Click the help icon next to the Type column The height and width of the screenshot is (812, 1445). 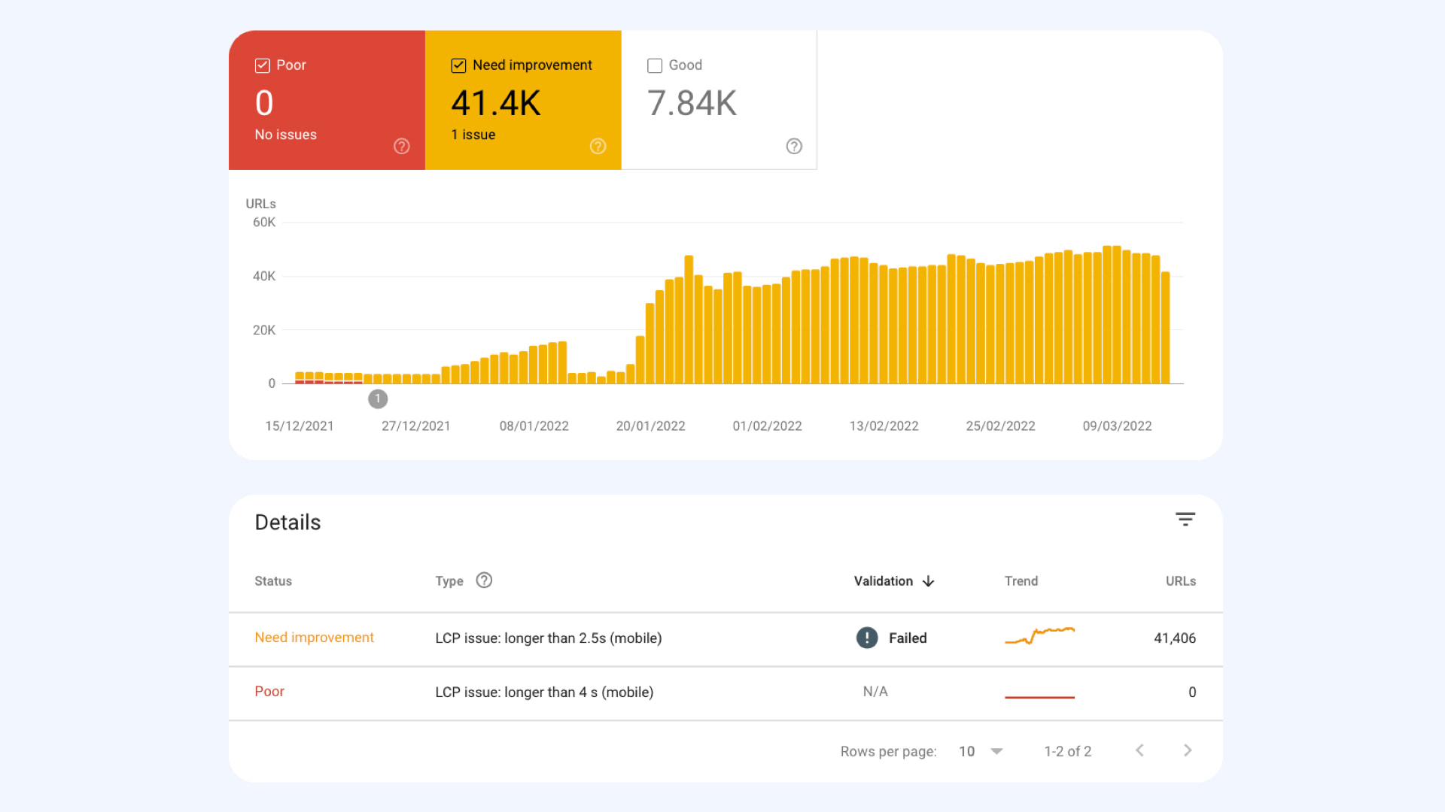coord(484,580)
